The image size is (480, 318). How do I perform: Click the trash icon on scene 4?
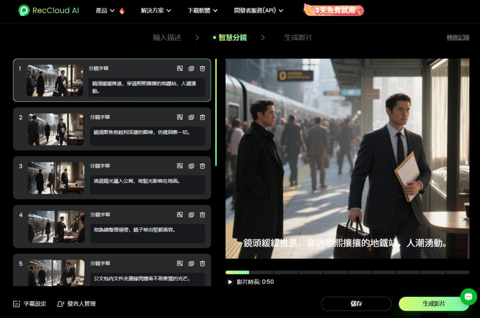[202, 215]
